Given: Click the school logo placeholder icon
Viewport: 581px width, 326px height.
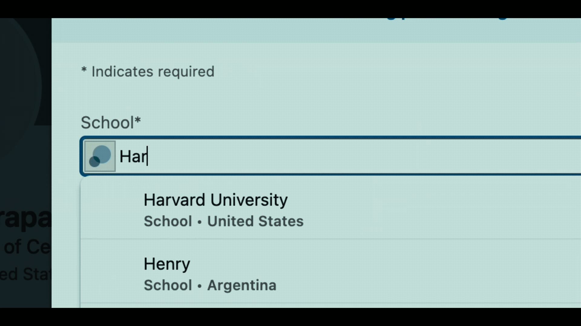Looking at the screenshot, I should click(x=100, y=156).
